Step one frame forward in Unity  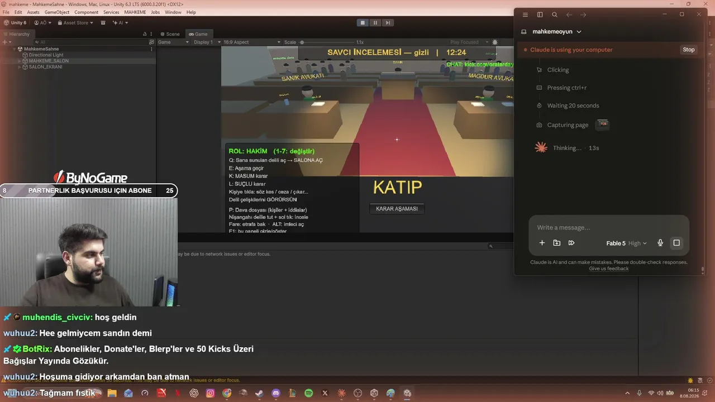[388, 22]
